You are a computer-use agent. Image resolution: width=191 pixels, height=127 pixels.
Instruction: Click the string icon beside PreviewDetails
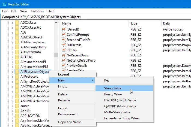coord(64,65)
